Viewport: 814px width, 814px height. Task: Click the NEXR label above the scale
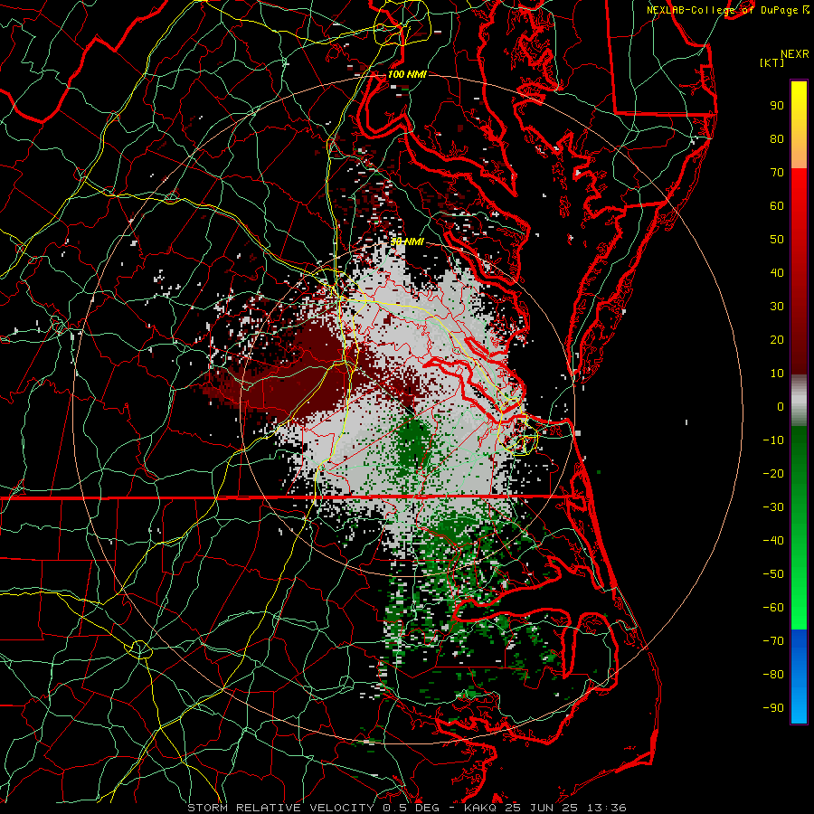click(794, 54)
